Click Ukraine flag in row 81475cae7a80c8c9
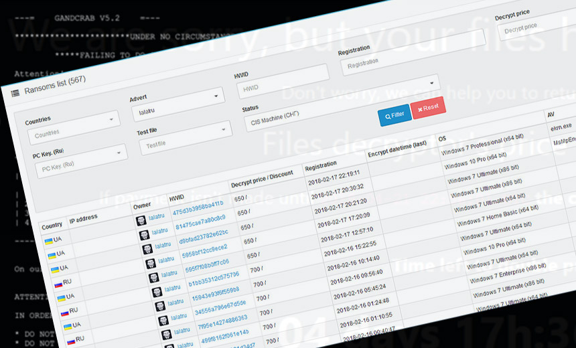Viewport: 576px width, 348px height. (52, 256)
